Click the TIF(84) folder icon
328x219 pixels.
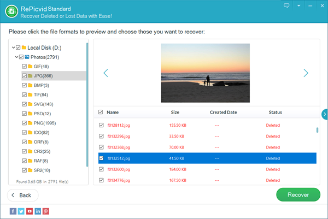[30, 94]
